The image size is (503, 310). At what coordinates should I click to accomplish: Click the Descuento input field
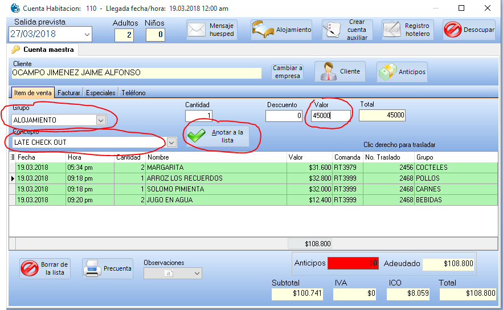coord(284,116)
